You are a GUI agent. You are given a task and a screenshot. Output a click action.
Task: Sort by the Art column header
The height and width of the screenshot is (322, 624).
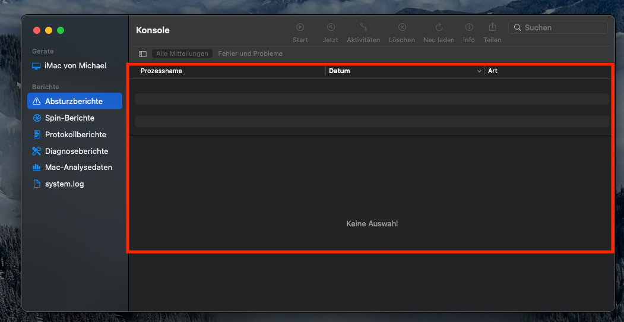[493, 71]
